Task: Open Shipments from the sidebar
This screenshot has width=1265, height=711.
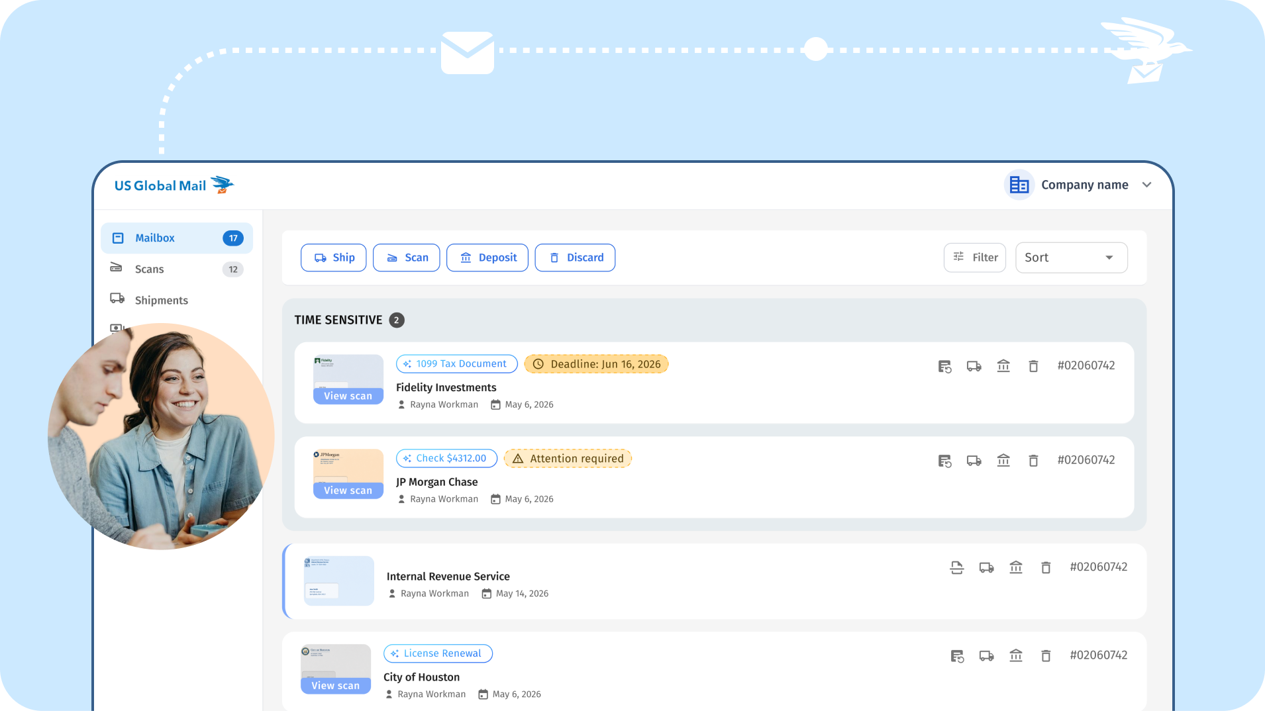Action: (x=177, y=300)
